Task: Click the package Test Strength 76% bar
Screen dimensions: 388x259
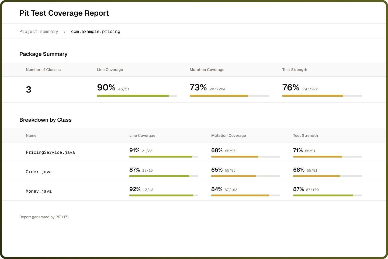Action: (x=322, y=96)
